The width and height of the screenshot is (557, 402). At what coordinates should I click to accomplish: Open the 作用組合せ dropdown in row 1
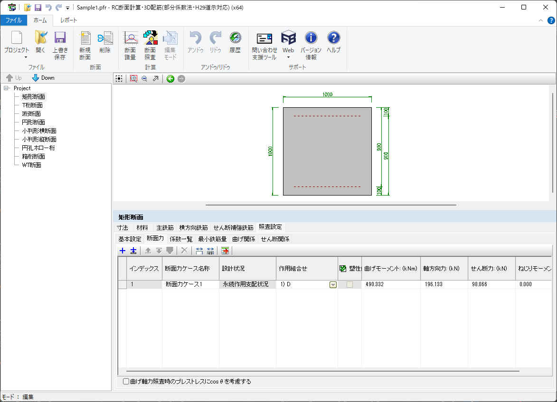(333, 285)
